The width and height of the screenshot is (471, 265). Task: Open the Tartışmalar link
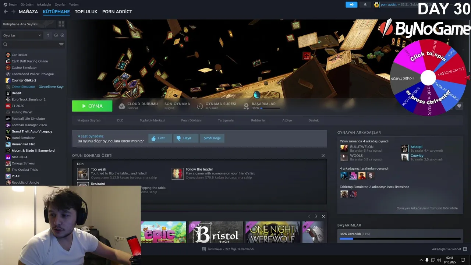point(226,120)
